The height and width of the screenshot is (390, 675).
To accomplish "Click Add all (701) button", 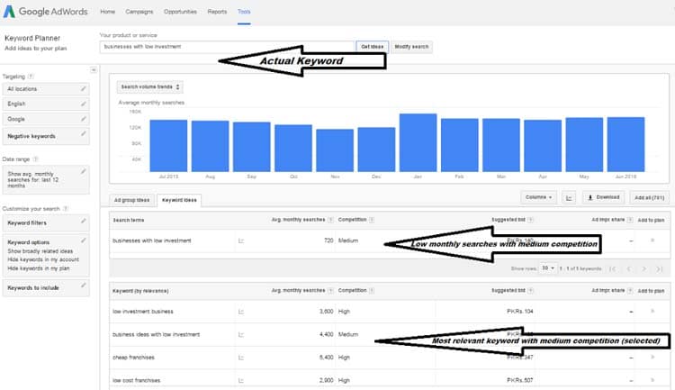I will coord(649,198).
